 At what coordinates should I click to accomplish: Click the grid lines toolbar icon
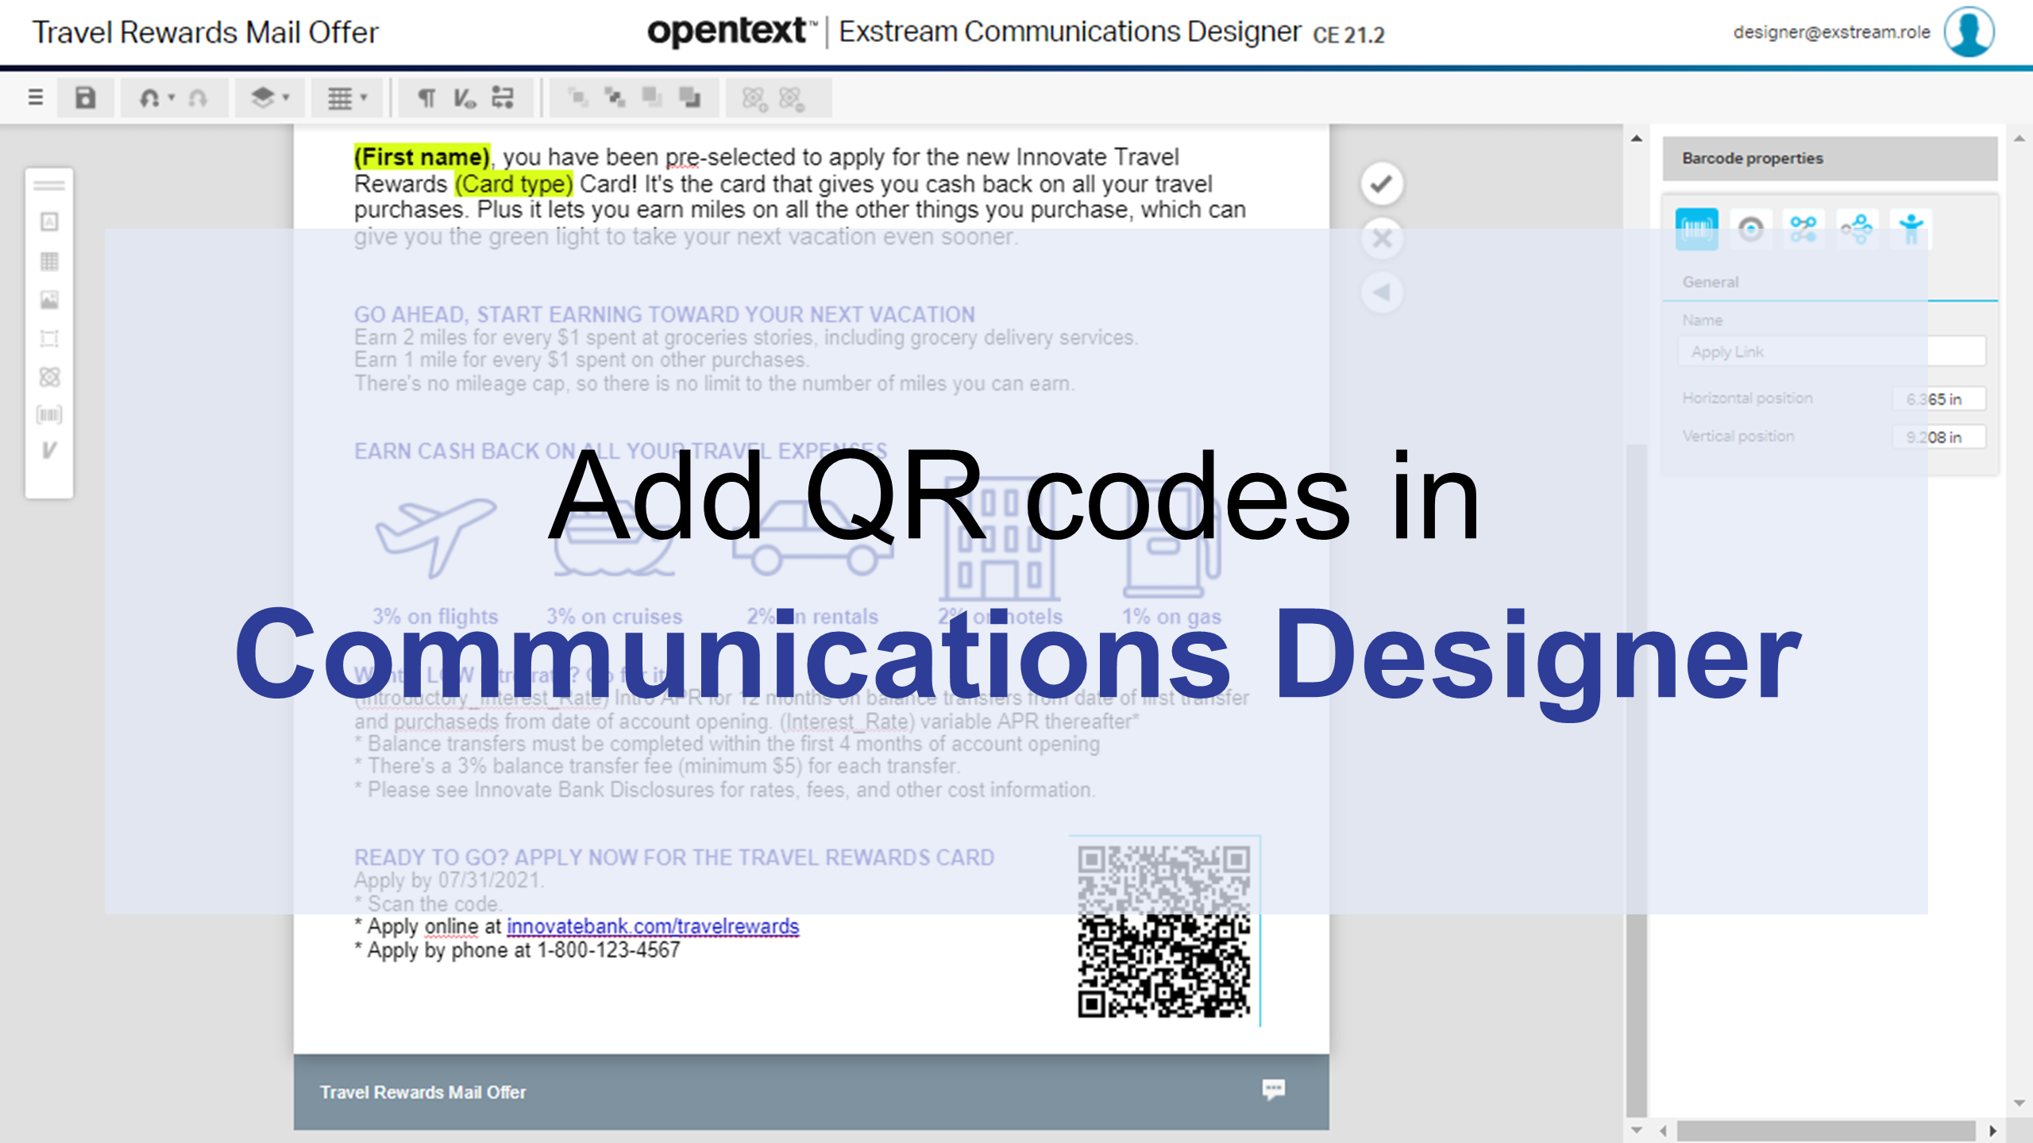tap(340, 98)
